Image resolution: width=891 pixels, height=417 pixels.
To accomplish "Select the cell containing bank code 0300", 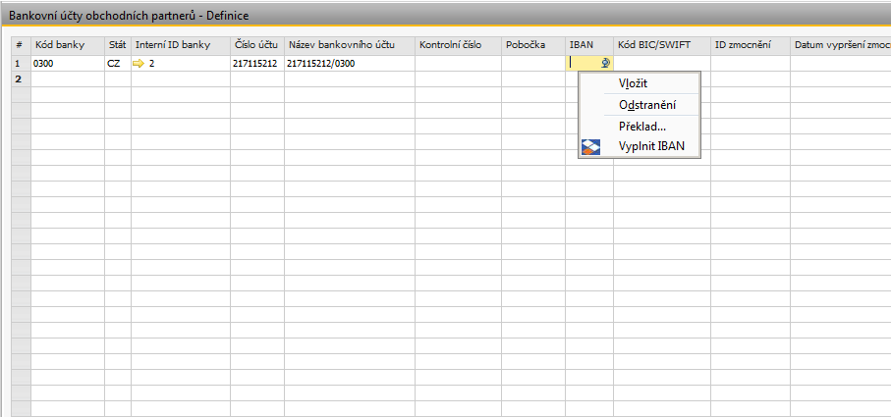I will click(x=67, y=64).
